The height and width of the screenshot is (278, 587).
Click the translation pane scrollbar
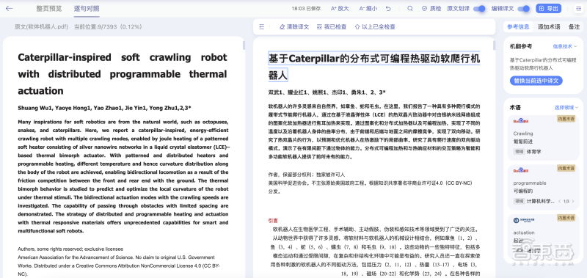pos(494,45)
